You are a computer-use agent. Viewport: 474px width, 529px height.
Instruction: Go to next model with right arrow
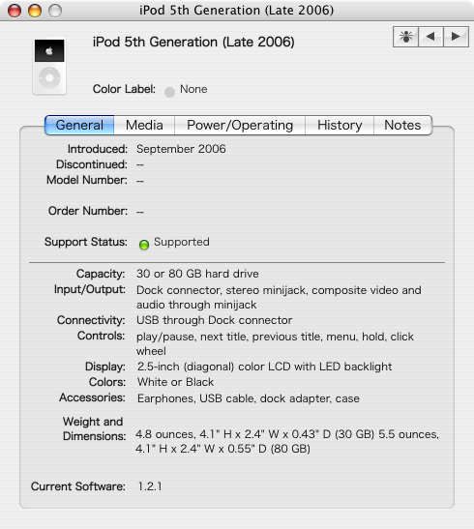(x=456, y=37)
